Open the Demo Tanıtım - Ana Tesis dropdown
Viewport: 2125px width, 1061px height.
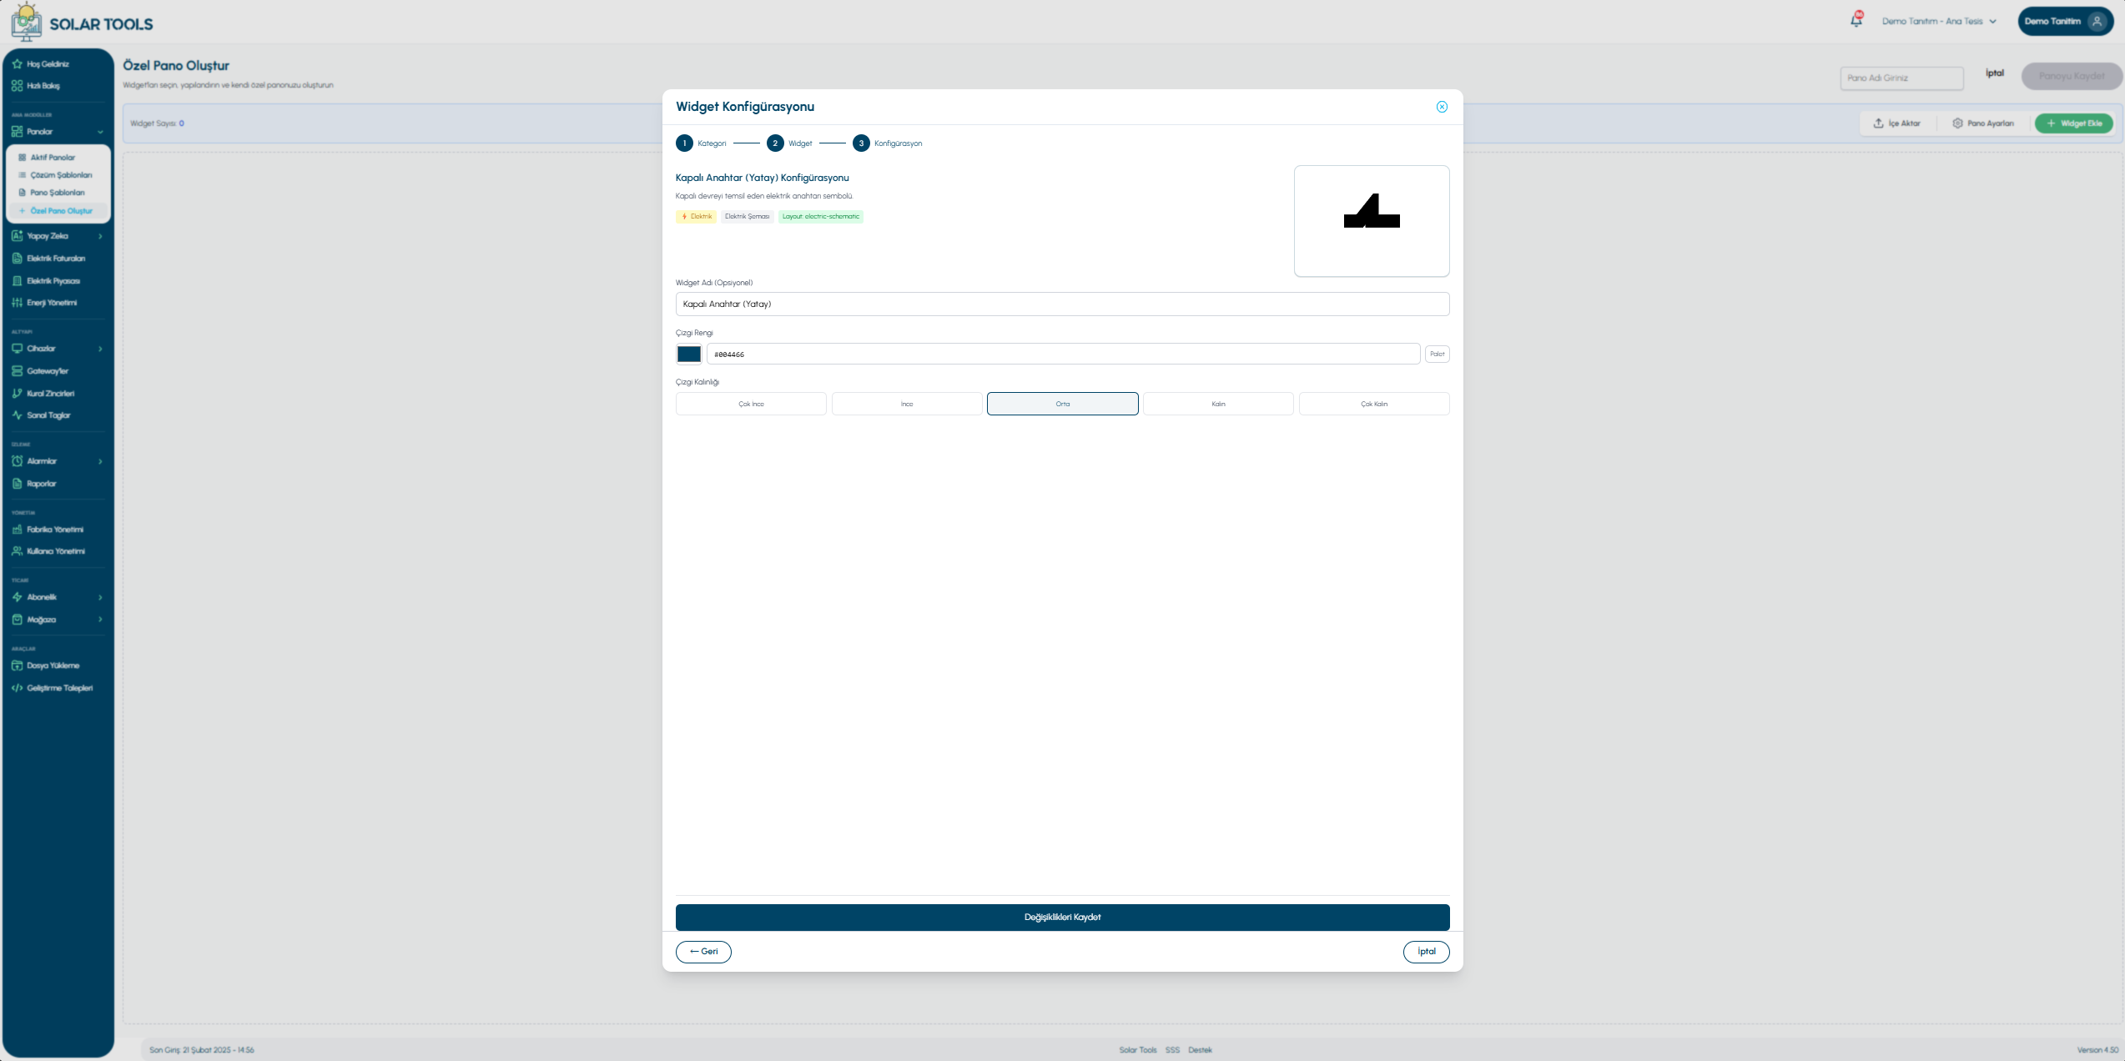[1939, 22]
